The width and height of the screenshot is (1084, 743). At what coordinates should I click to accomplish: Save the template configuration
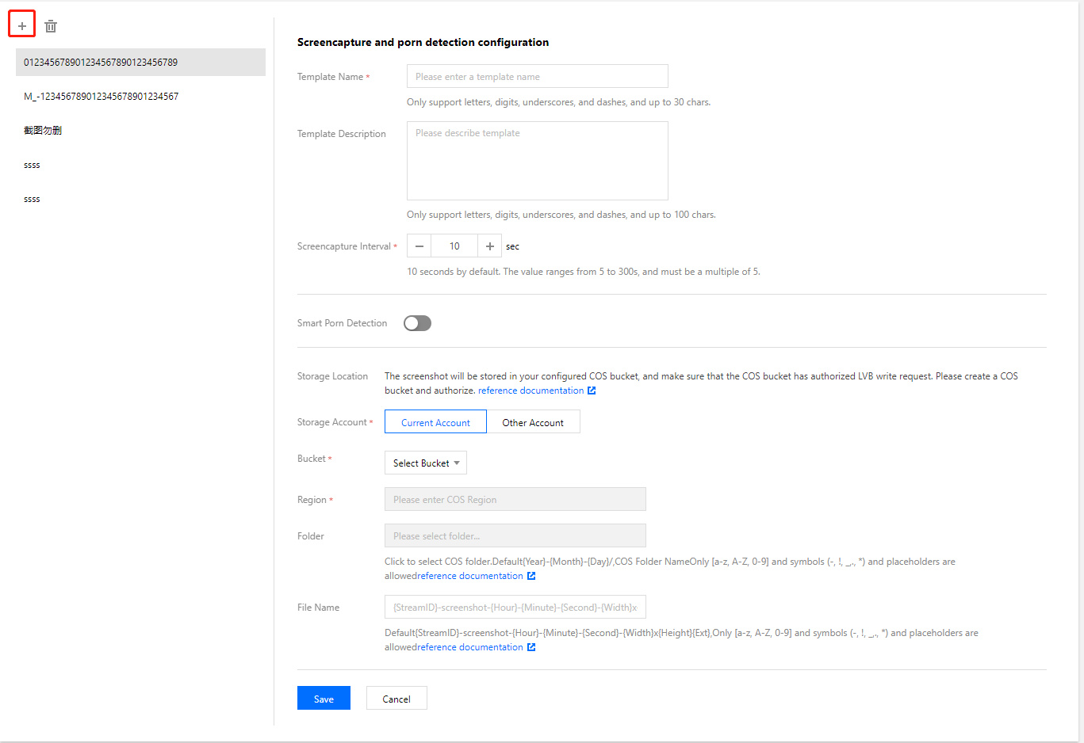tap(324, 698)
